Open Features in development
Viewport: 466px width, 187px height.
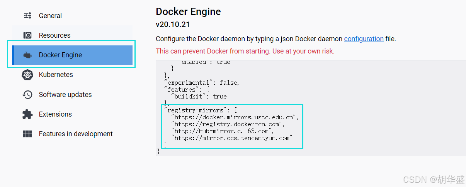76,134
